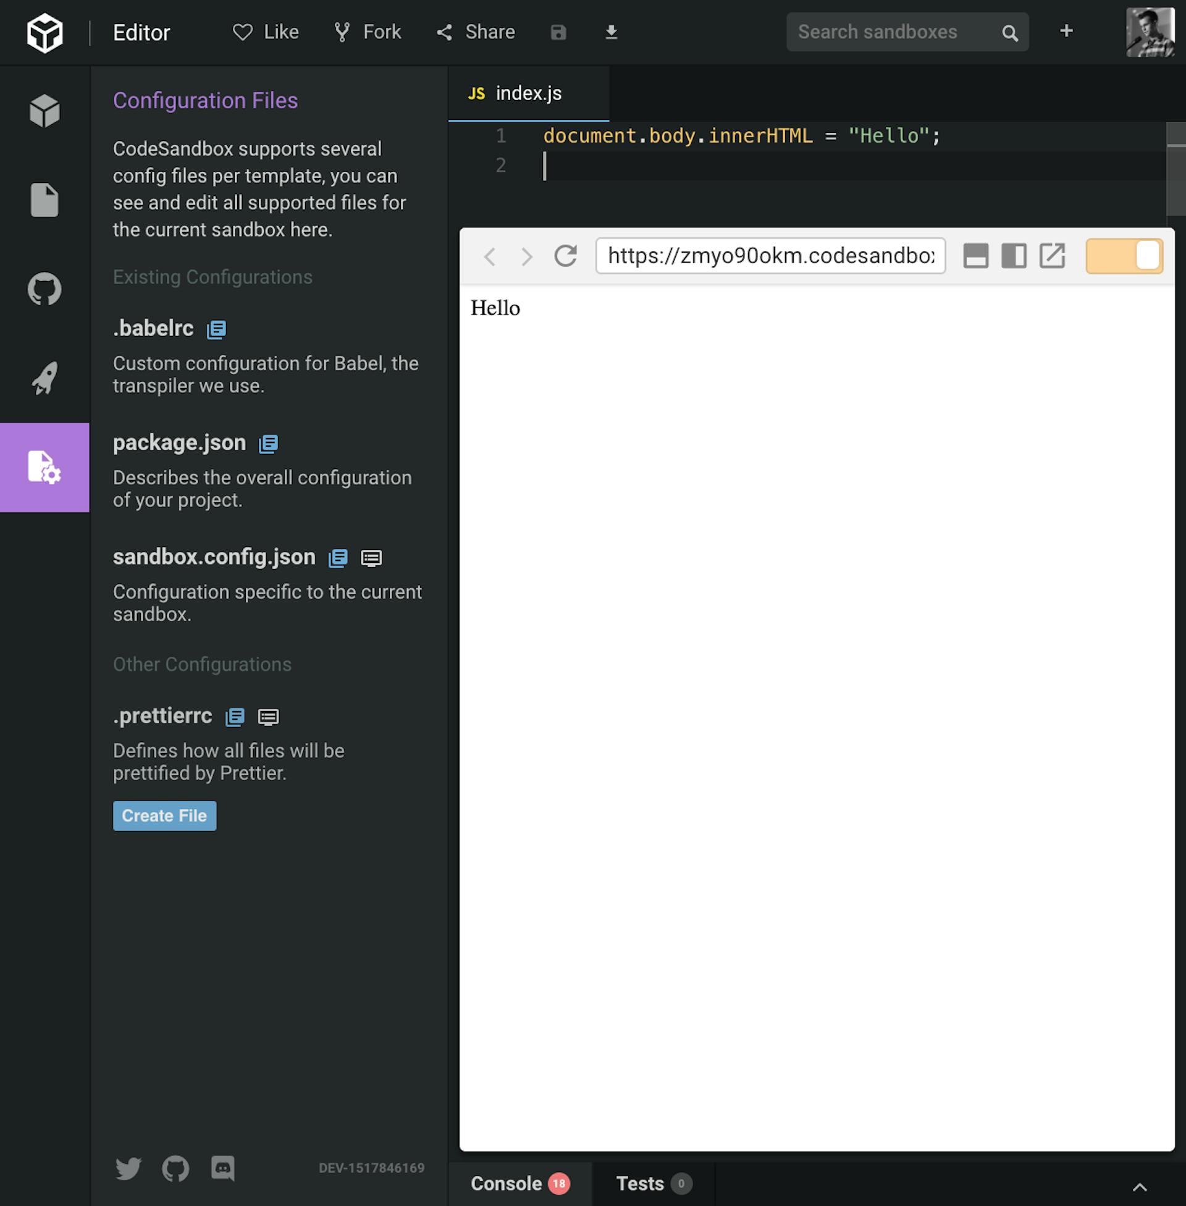Open the preview in a new window
Image resolution: width=1186 pixels, height=1206 pixels.
(1053, 255)
